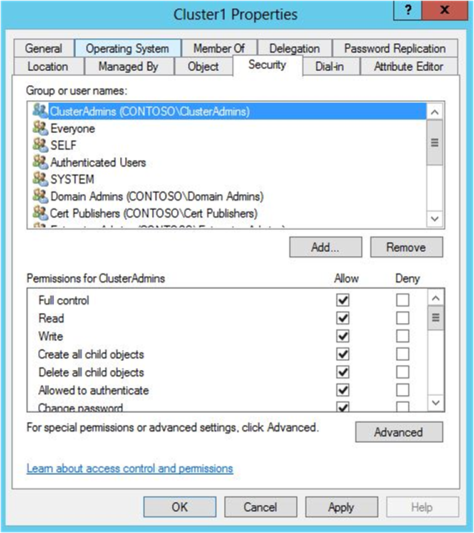Viewport: 474px width, 533px height.
Task: Switch to the Location tab
Action: pos(48,66)
